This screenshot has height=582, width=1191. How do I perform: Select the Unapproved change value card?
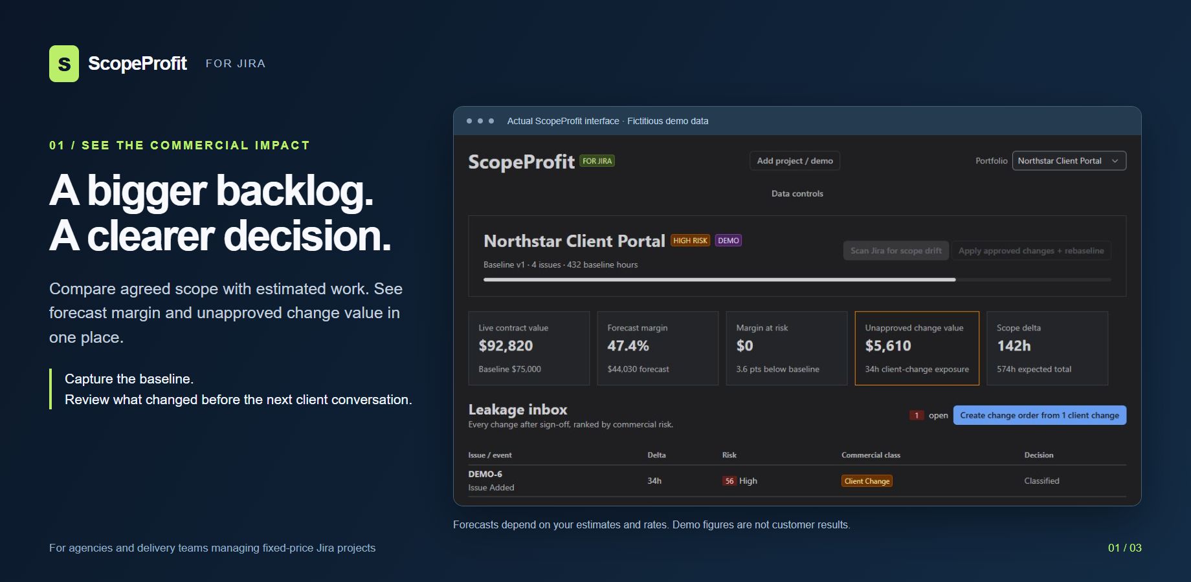(917, 349)
